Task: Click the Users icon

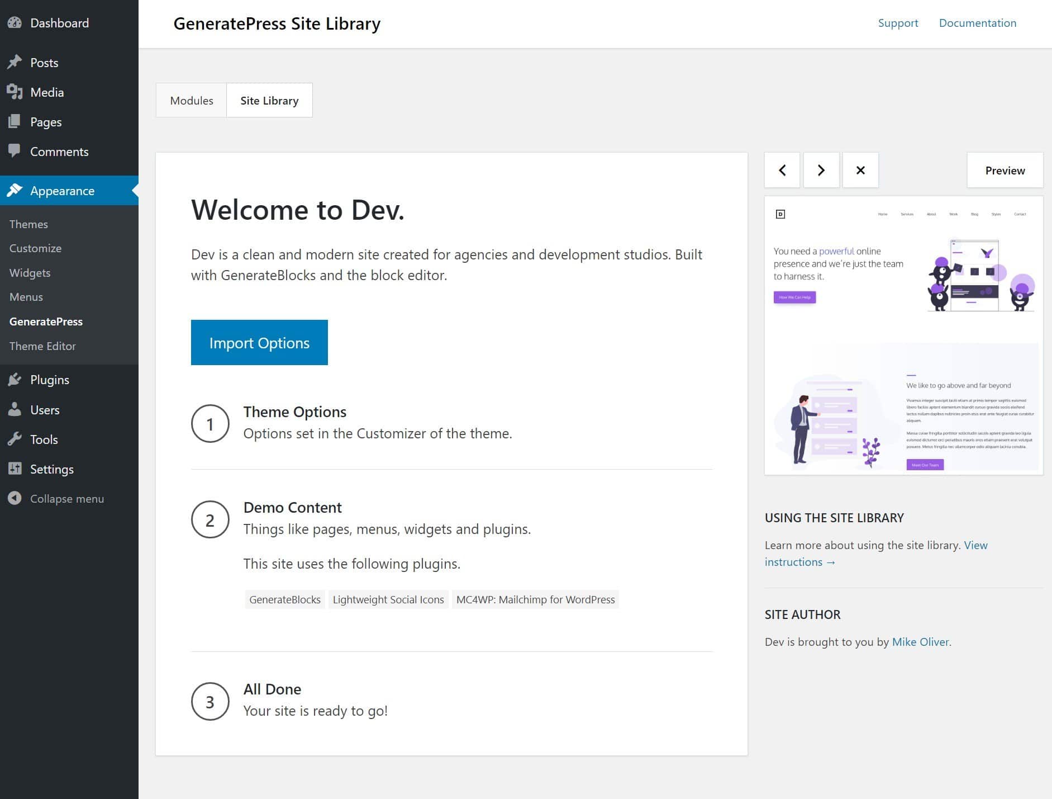Action: (16, 410)
